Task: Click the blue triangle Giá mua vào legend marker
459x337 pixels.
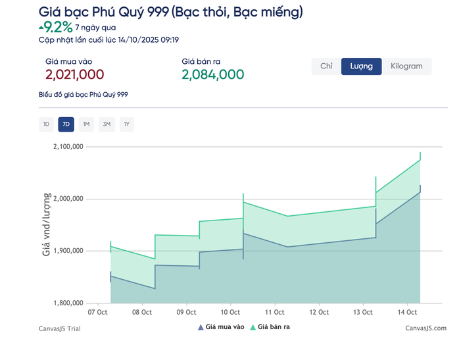Action: click(201, 326)
